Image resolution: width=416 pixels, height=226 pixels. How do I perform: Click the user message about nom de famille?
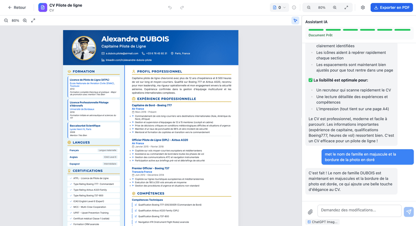pyautogui.click(x=367, y=157)
